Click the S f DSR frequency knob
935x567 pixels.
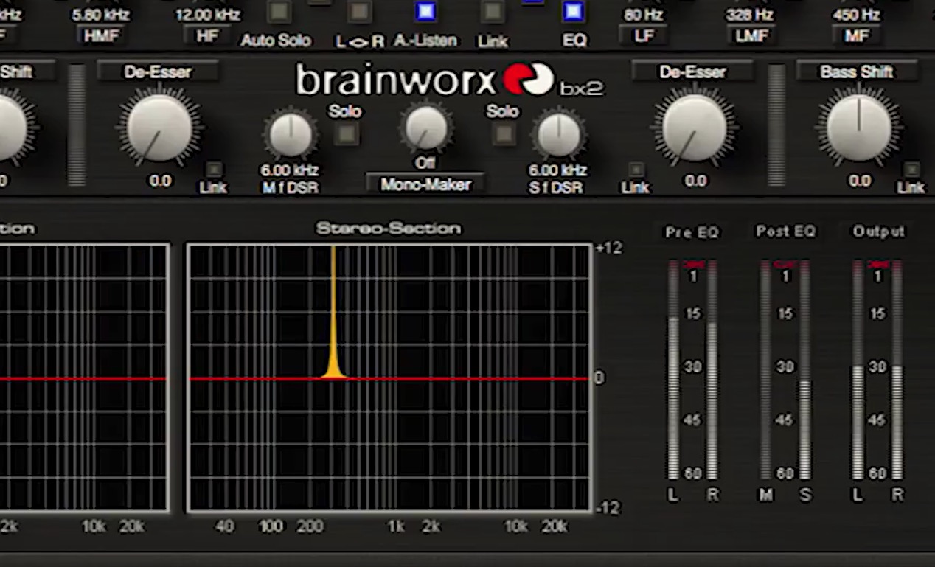click(x=559, y=135)
